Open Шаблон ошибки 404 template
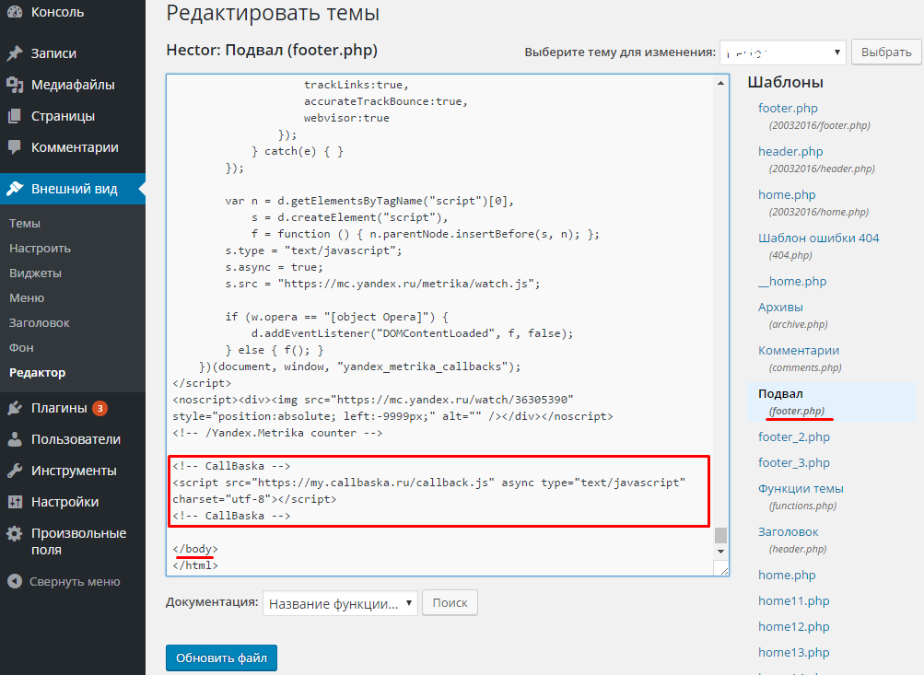 point(818,238)
